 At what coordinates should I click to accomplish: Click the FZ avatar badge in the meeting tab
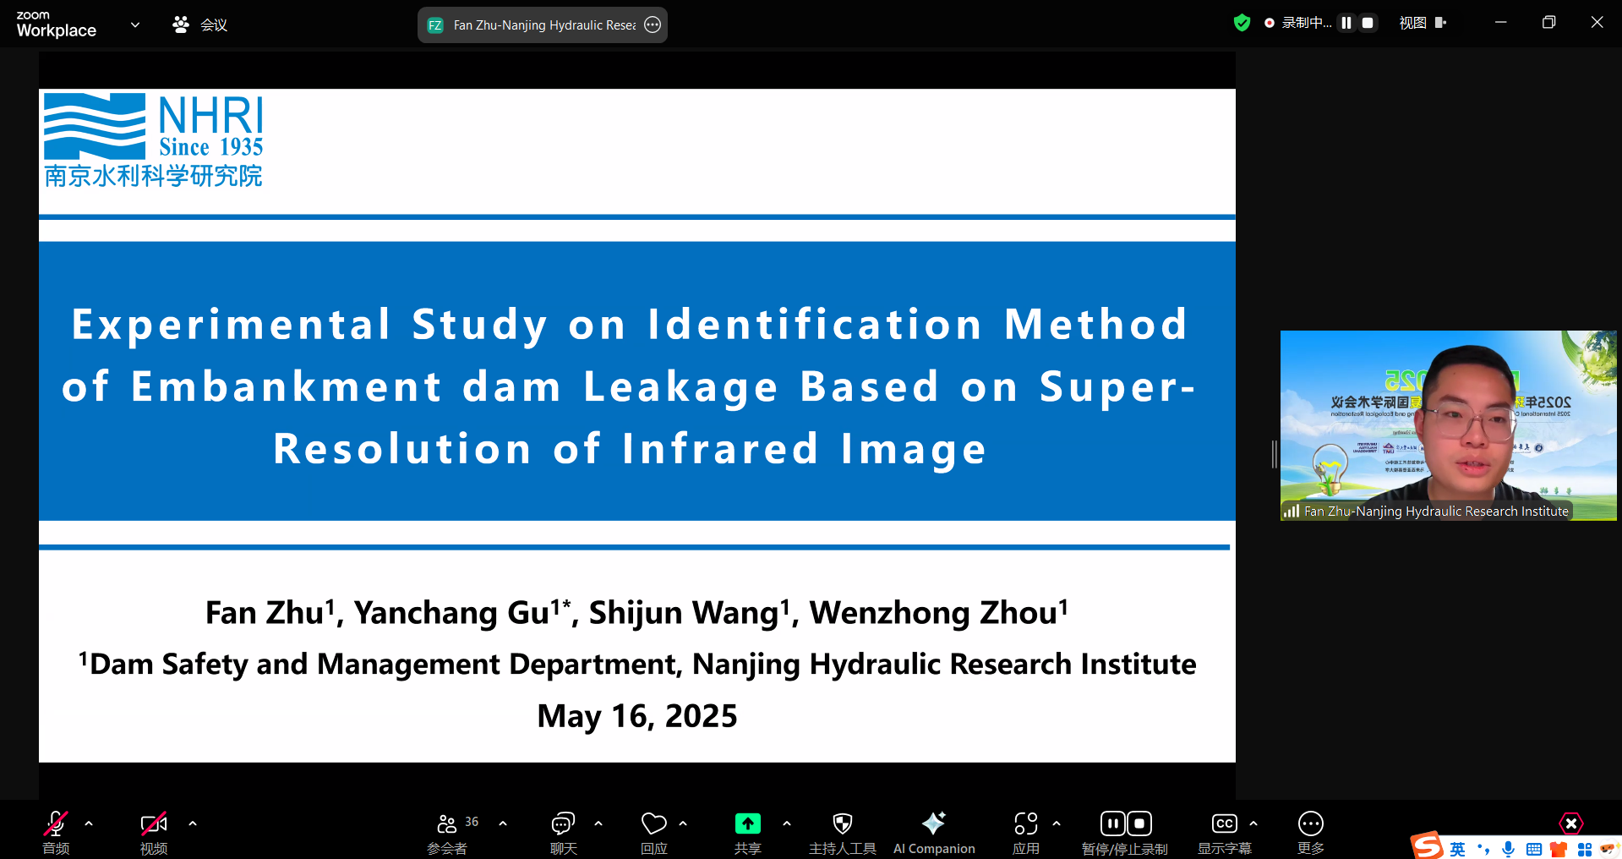(435, 25)
